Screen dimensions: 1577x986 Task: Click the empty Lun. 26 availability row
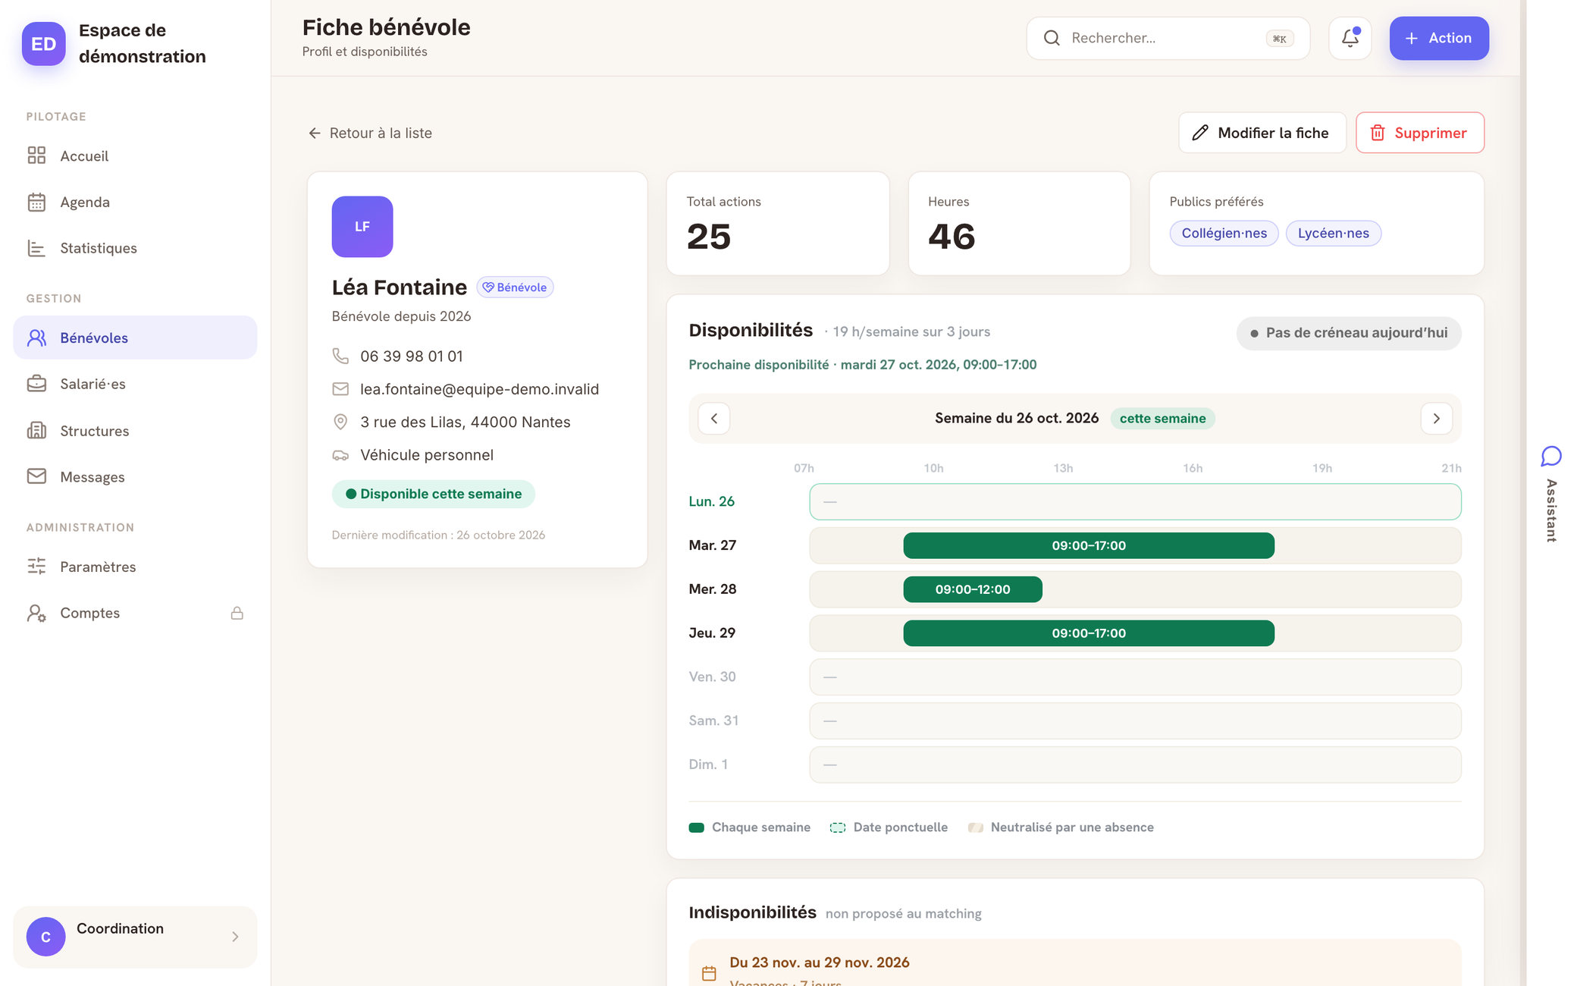[x=1134, y=501]
